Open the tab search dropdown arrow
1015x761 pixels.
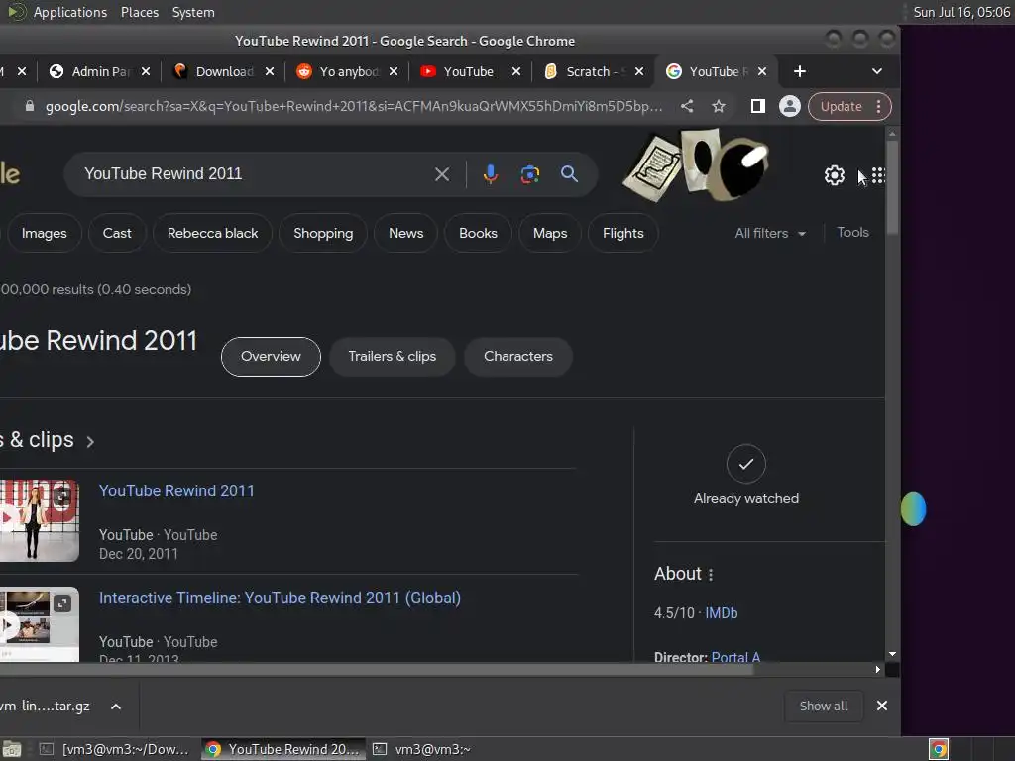click(x=877, y=71)
